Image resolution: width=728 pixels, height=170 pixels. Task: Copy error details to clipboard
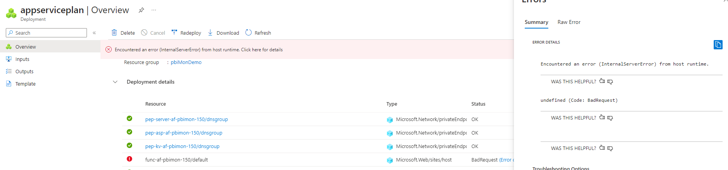point(718,45)
